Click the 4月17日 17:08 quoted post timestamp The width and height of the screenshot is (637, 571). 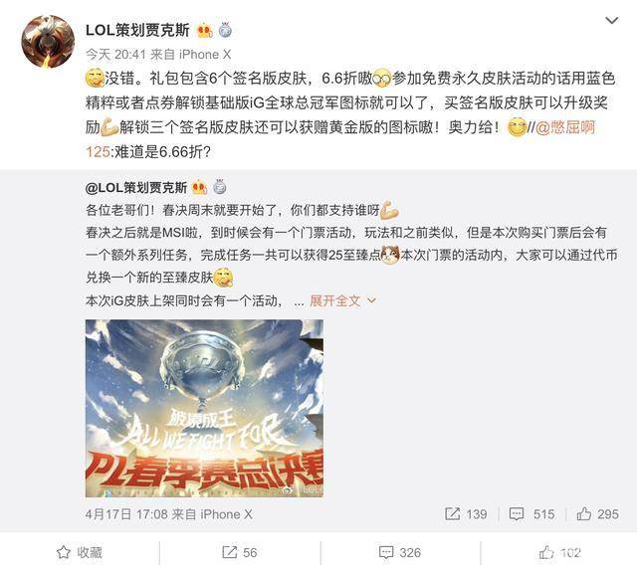pyautogui.click(x=126, y=514)
